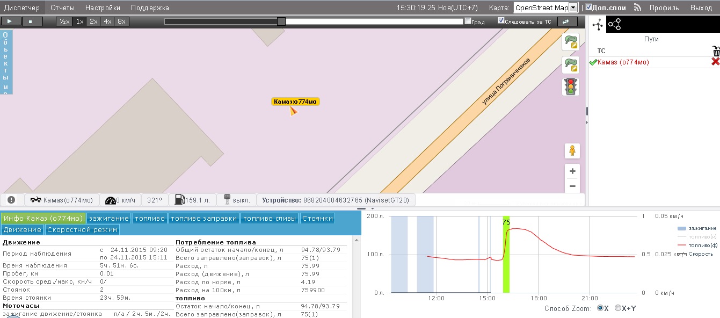This screenshot has height=318, width=720.
Task: Click the RSS feed icon in top bar
Action: pyautogui.click(x=638, y=8)
